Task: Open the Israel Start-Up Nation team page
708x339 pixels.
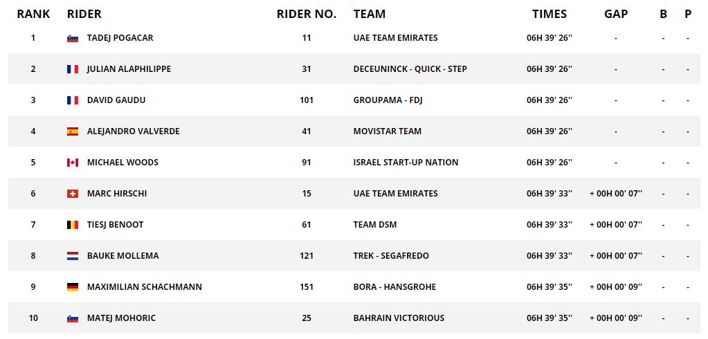Action: pos(406,163)
